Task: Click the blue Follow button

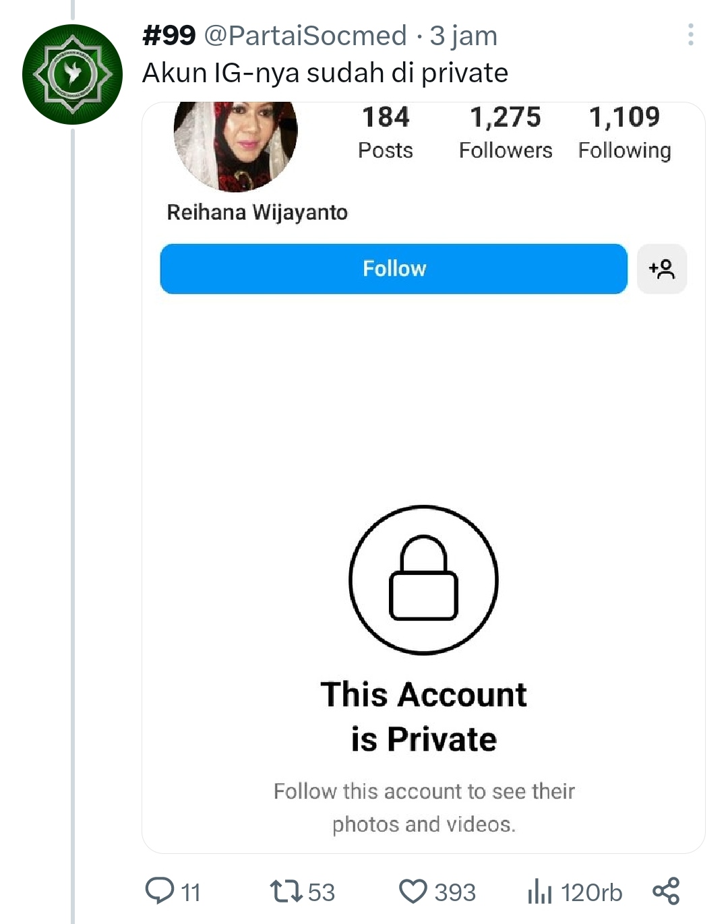Action: point(394,269)
